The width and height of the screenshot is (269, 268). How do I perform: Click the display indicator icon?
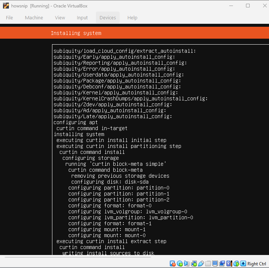point(215,264)
